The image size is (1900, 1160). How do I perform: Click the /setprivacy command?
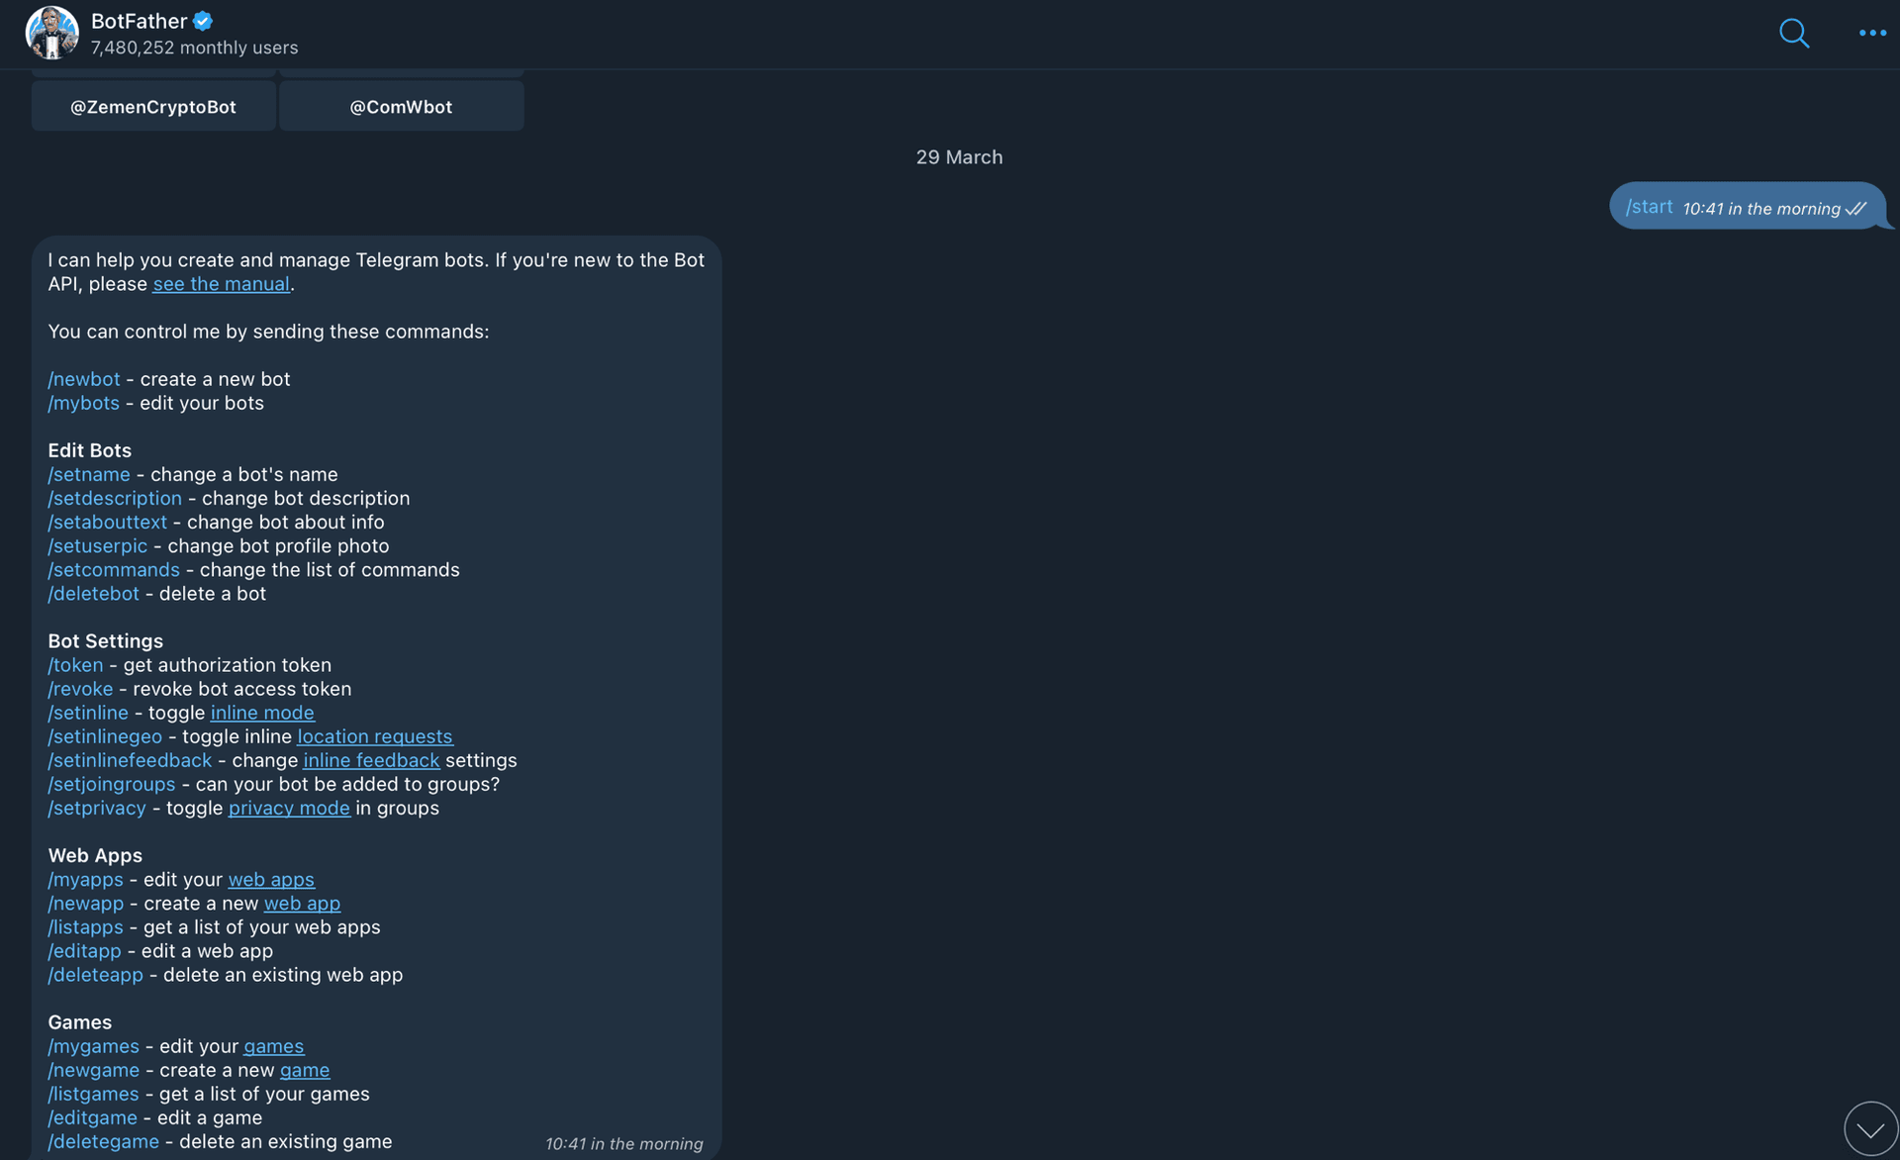click(x=97, y=807)
